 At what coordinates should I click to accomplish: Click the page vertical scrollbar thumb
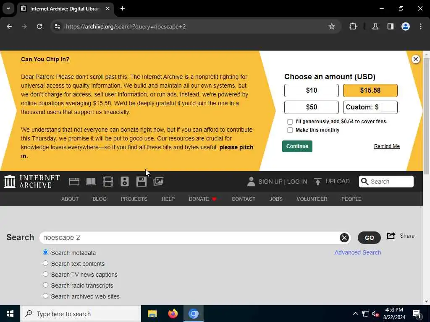426,116
